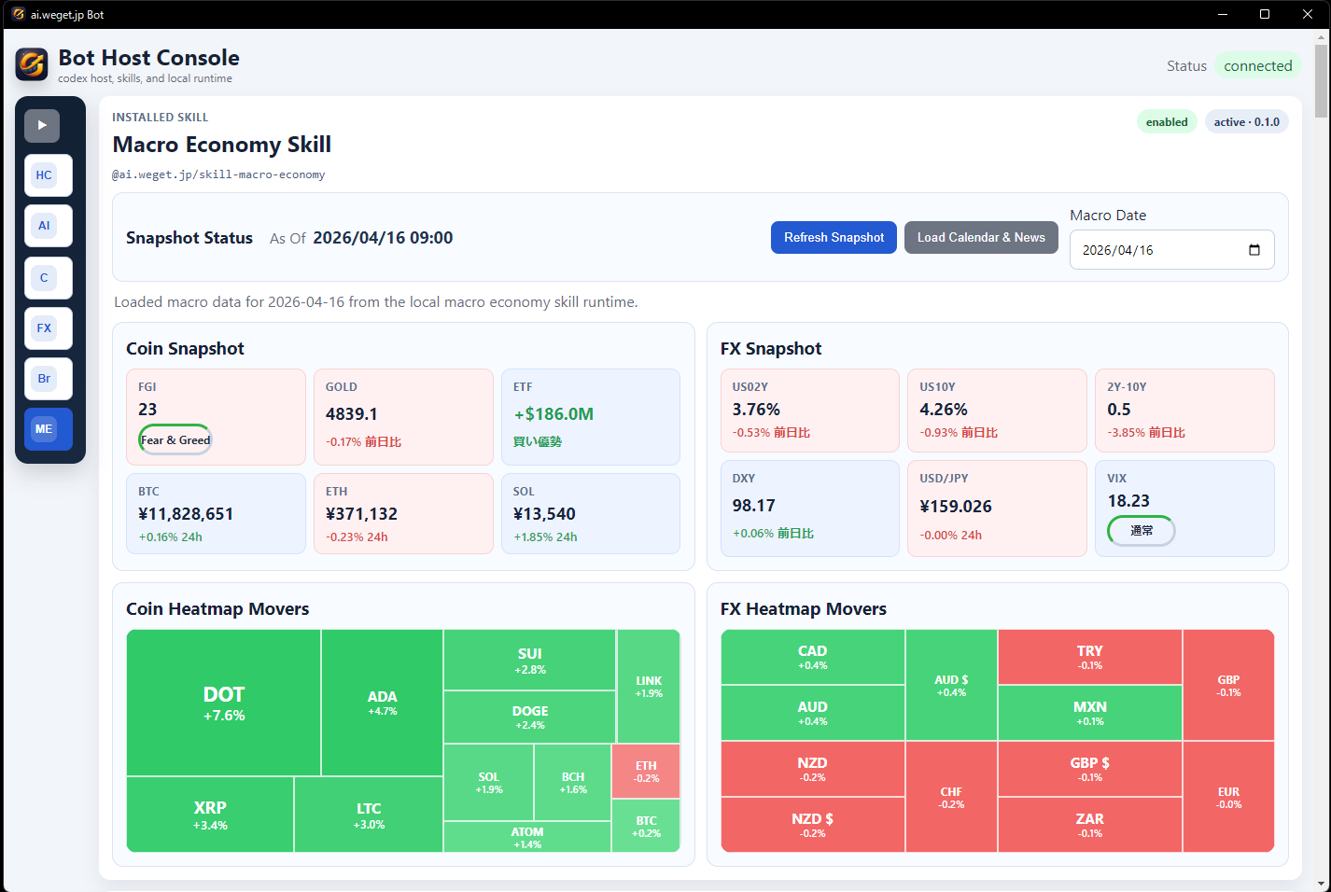The width and height of the screenshot is (1331, 892).
Task: Click the CAD +0.4% FX tile
Action: coord(813,657)
